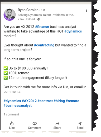Click the Send paper plane icon
Viewport: 101px width, 137px height.
pos(80,124)
